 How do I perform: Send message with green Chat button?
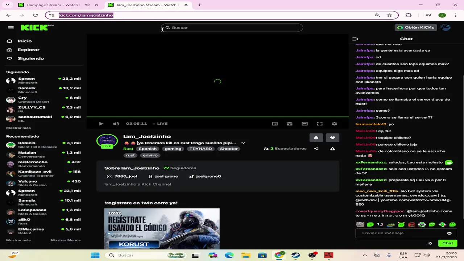[x=448, y=243]
